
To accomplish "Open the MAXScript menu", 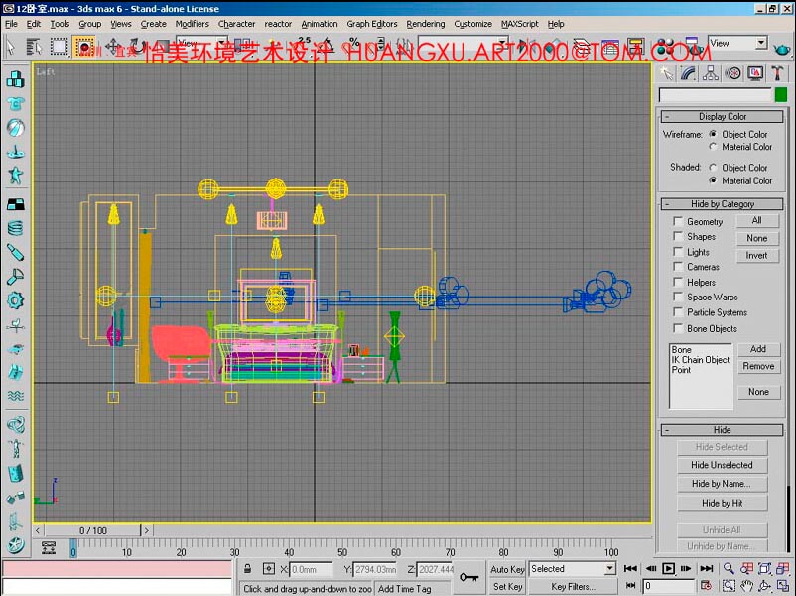I will [519, 24].
